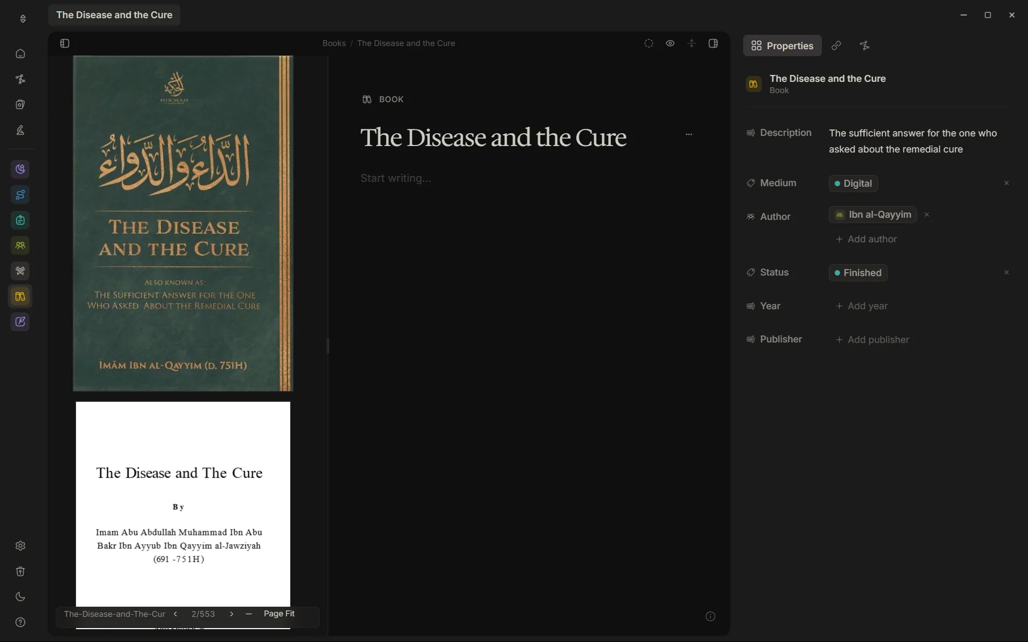Click the book icon in Properties header
The image size is (1028, 642).
click(x=753, y=84)
